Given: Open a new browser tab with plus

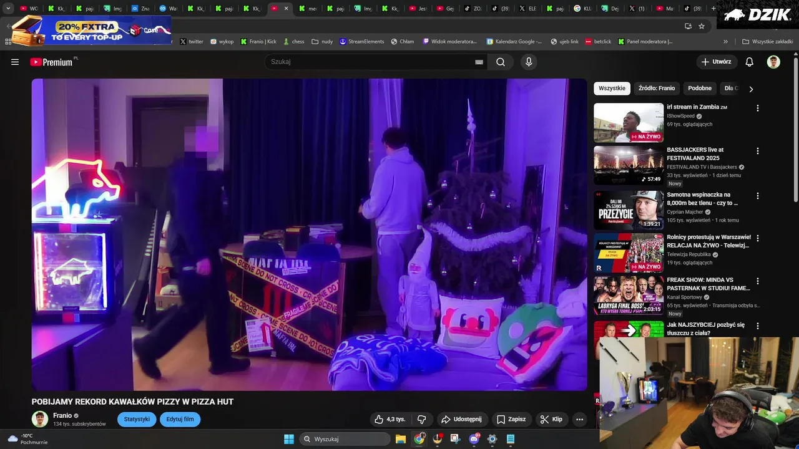Looking at the screenshot, I should pos(713,8).
